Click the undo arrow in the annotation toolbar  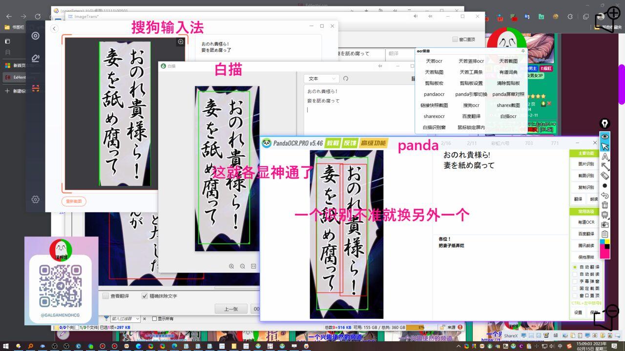pyautogui.click(x=605, y=195)
